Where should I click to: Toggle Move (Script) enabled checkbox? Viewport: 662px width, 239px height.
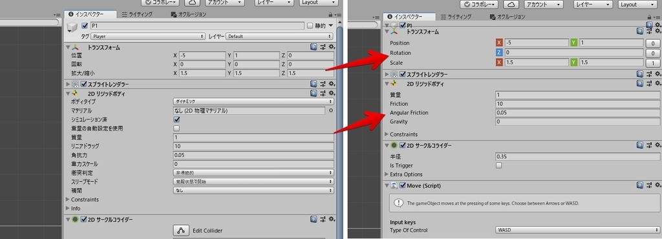coord(403,185)
